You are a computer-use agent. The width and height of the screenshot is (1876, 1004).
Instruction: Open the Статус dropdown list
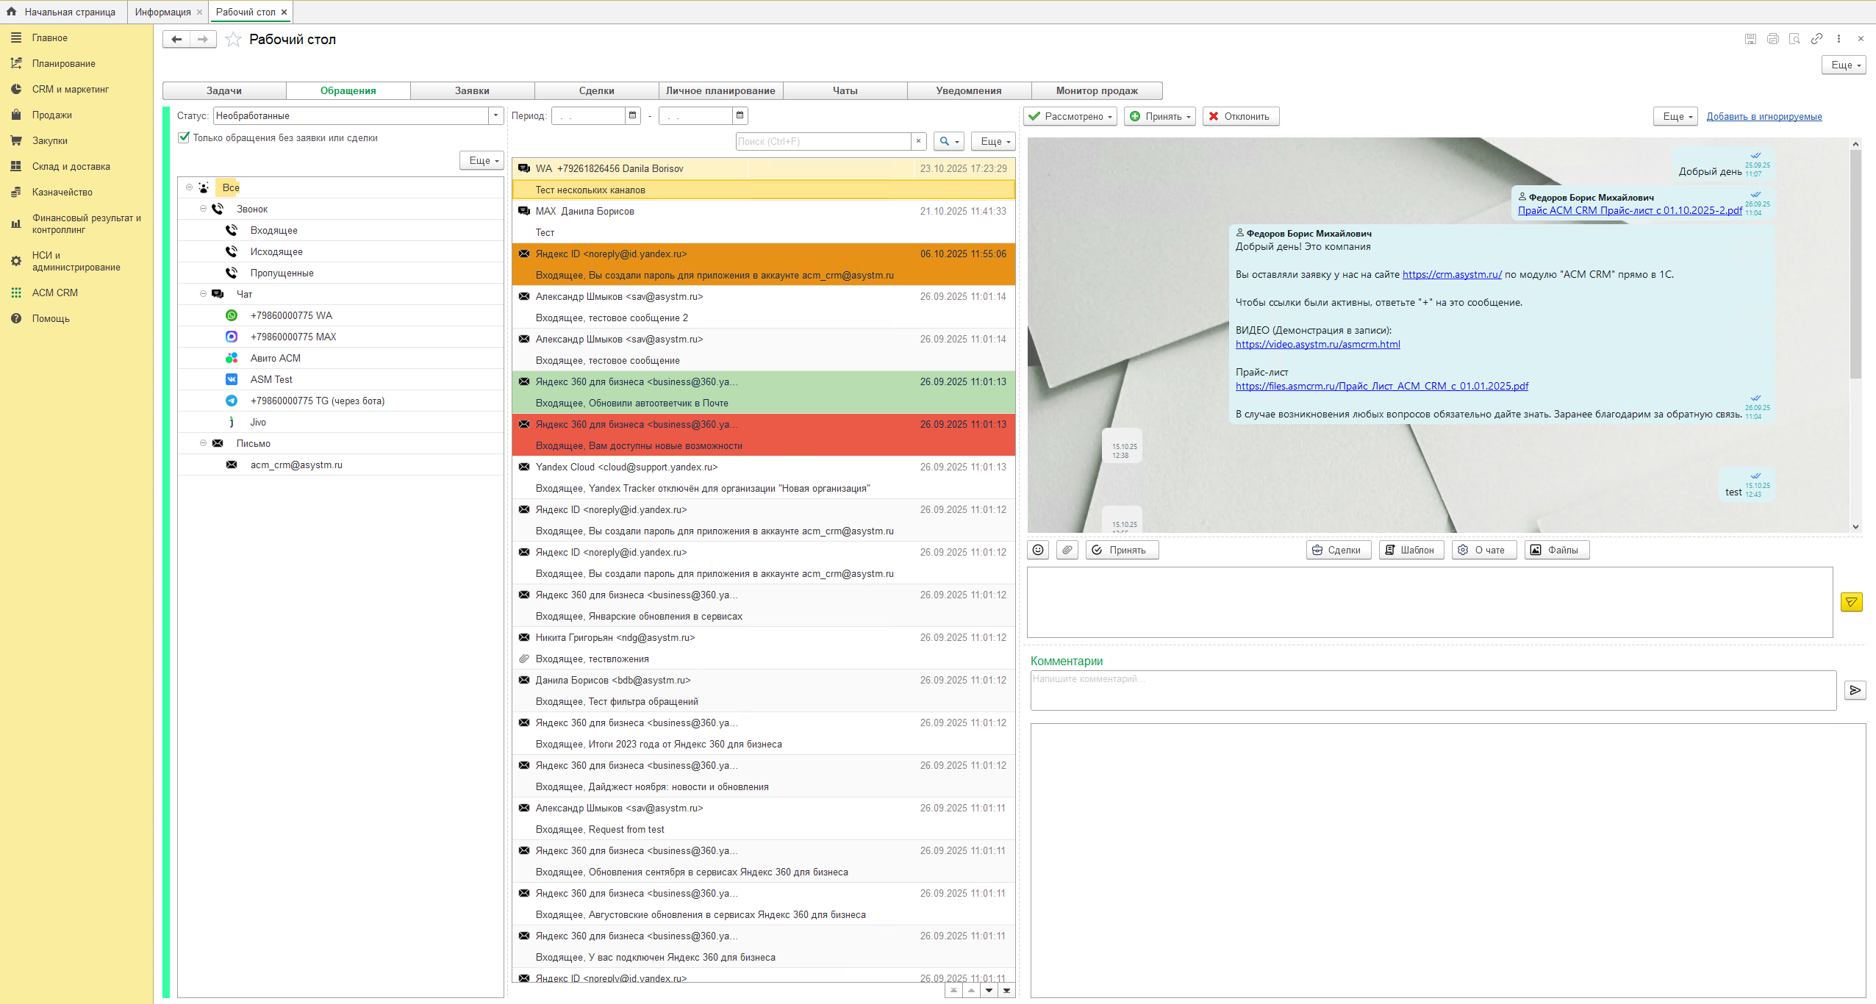[495, 115]
